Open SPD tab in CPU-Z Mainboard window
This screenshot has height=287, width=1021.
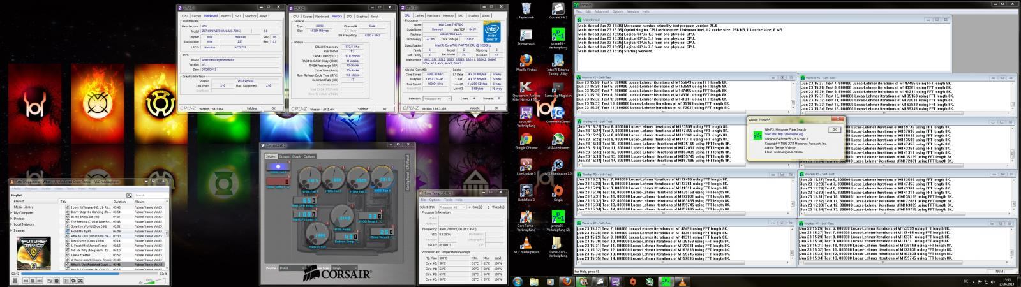coord(237,15)
